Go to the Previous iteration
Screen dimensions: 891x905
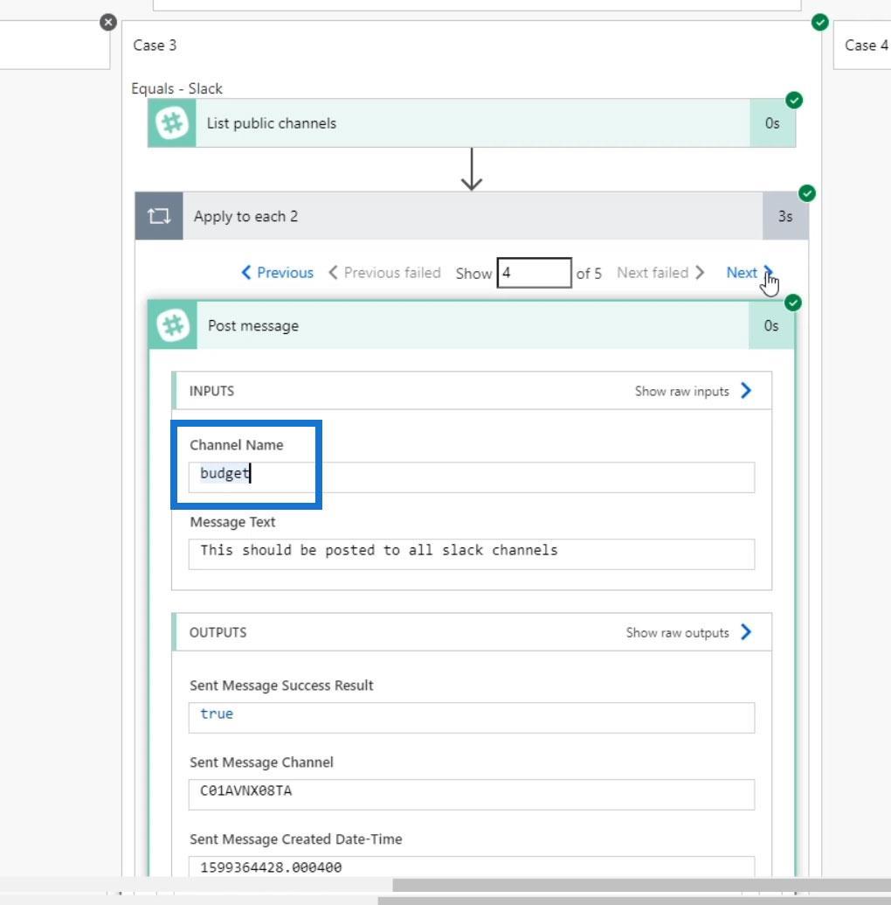coord(278,273)
